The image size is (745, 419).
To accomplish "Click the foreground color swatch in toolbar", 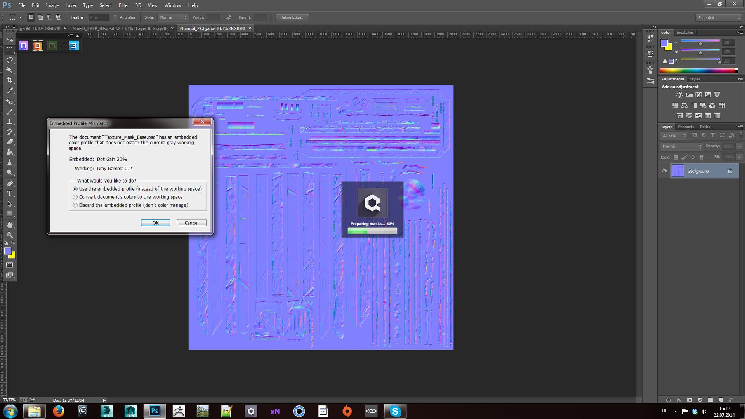I will [x=8, y=252].
